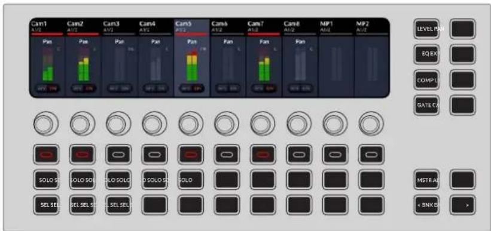Image resolution: width=491 pixels, height=231 pixels.
Task: Click the Cam4 rotary knob
Action: tap(154, 124)
